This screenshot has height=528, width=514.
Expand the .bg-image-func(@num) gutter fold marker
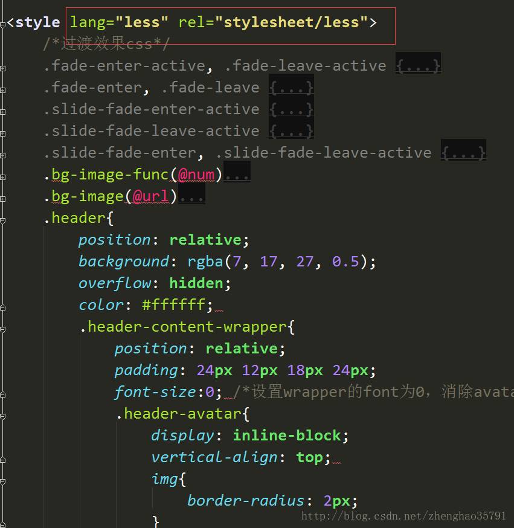2,177
